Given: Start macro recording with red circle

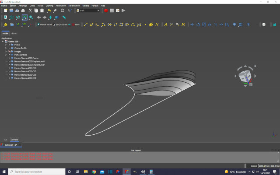Looking at the screenshot, I should 106,10.
